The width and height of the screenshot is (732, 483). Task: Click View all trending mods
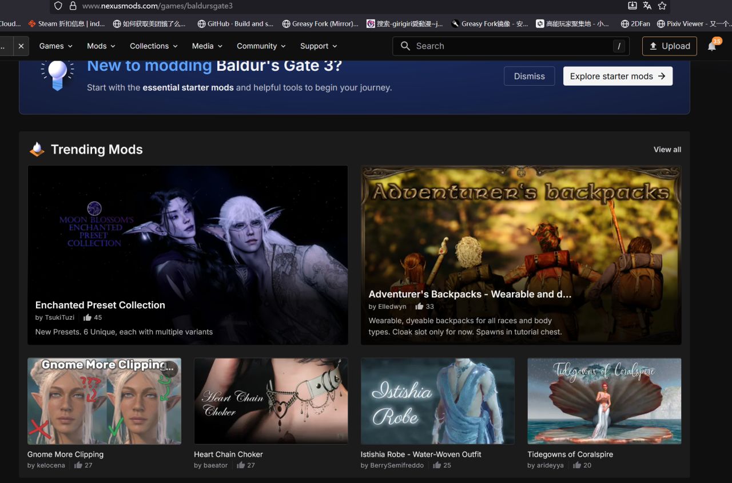[x=667, y=150]
